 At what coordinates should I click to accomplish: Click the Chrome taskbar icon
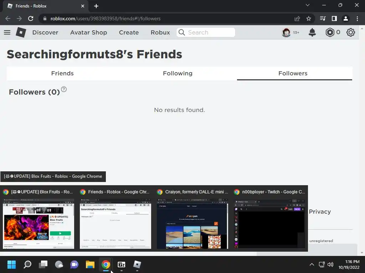106,264
